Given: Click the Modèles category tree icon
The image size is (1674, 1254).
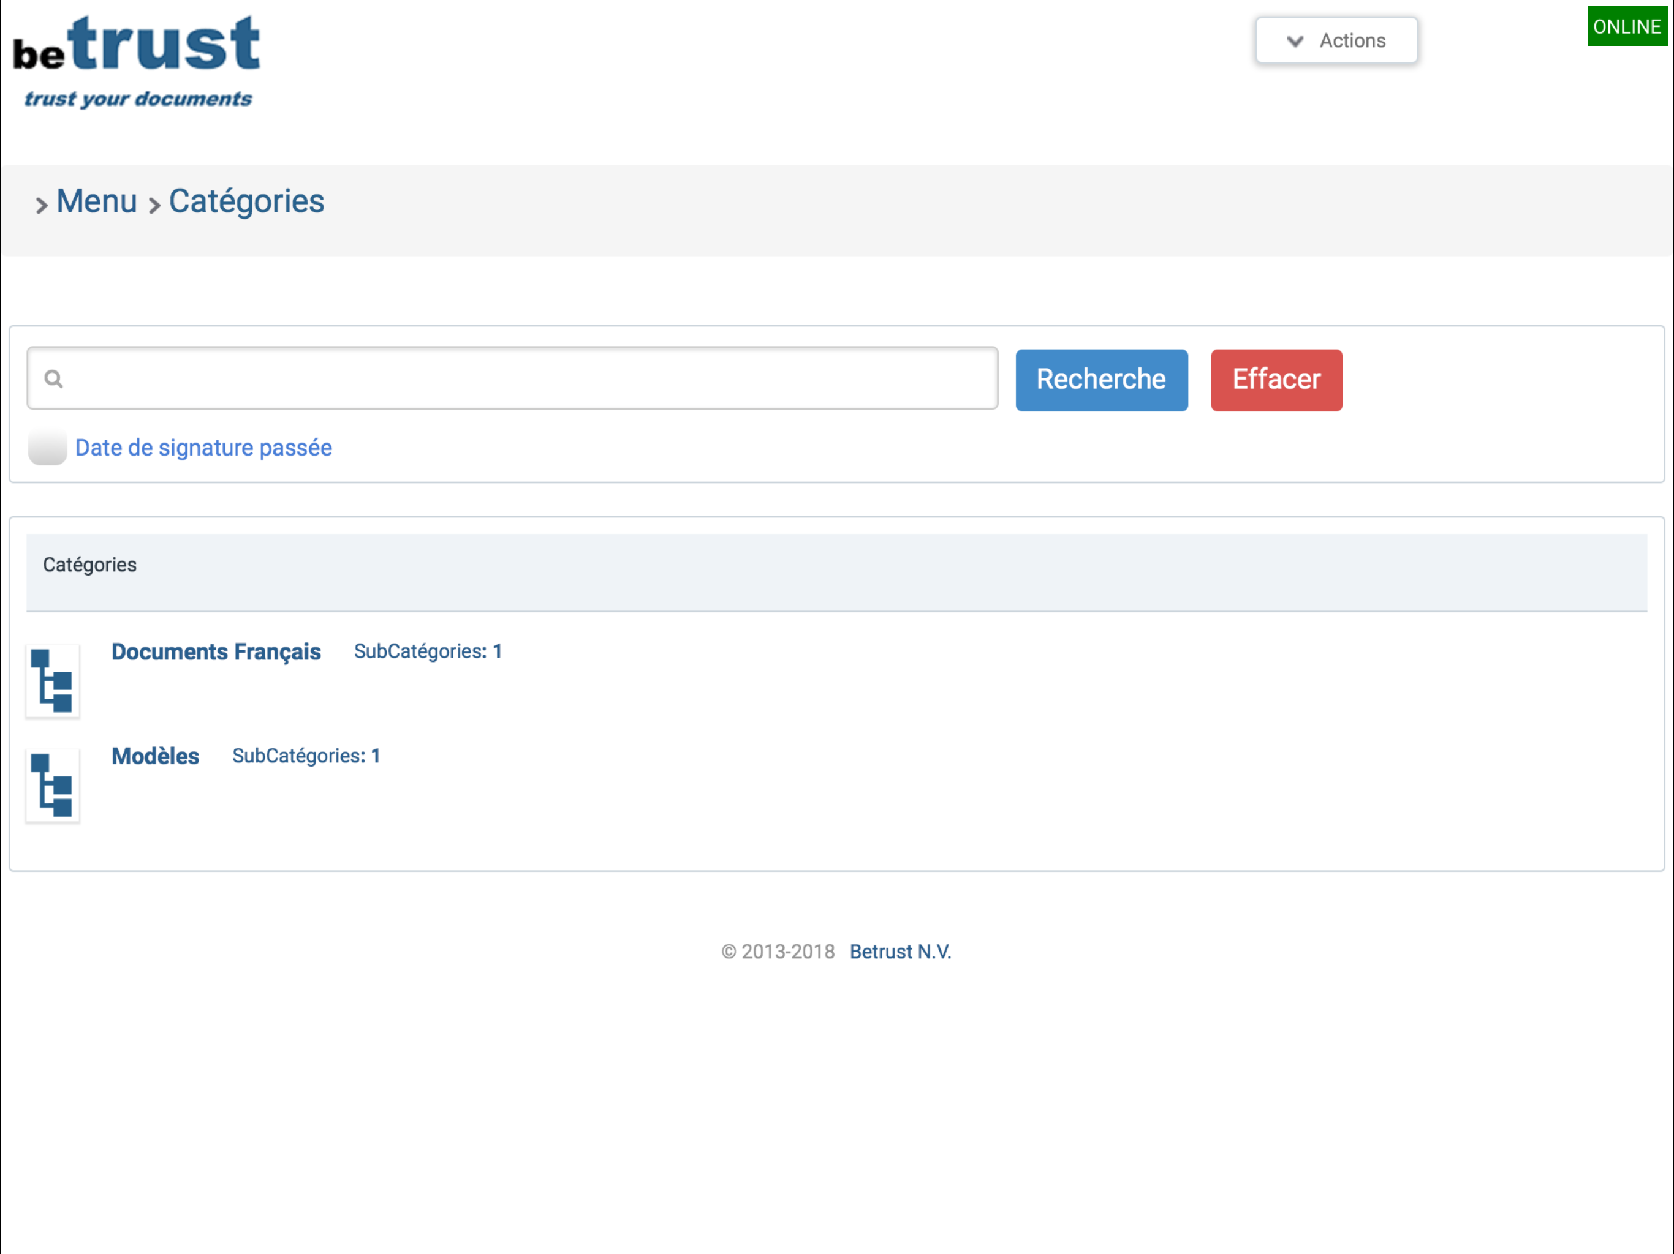Looking at the screenshot, I should (x=52, y=785).
